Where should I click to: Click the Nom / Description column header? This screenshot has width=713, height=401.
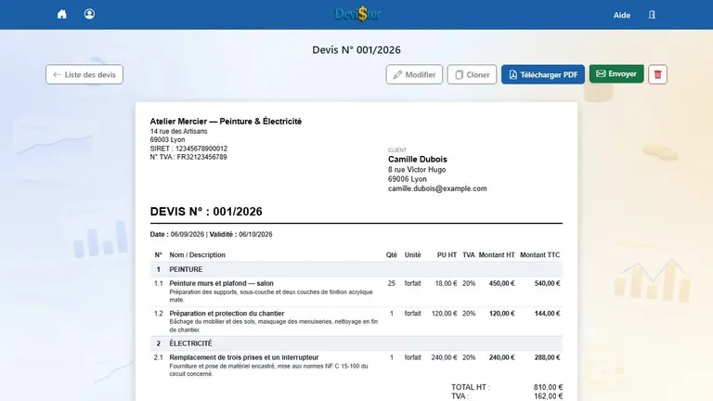click(198, 255)
